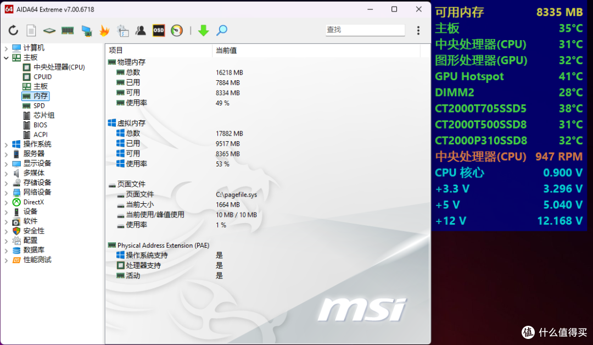Expand the DirectX tree node
The height and width of the screenshot is (345, 593).
tap(6, 202)
